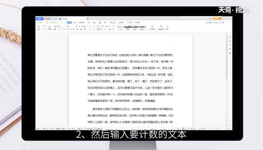
Task: Switch to the 开发工具 ribbon tab
Action: [x=112, y=22]
